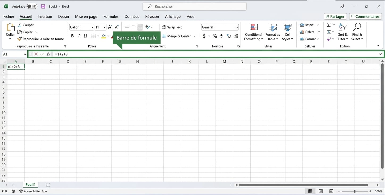Apply currency dollar format
The image size is (385, 195).
(204, 36)
